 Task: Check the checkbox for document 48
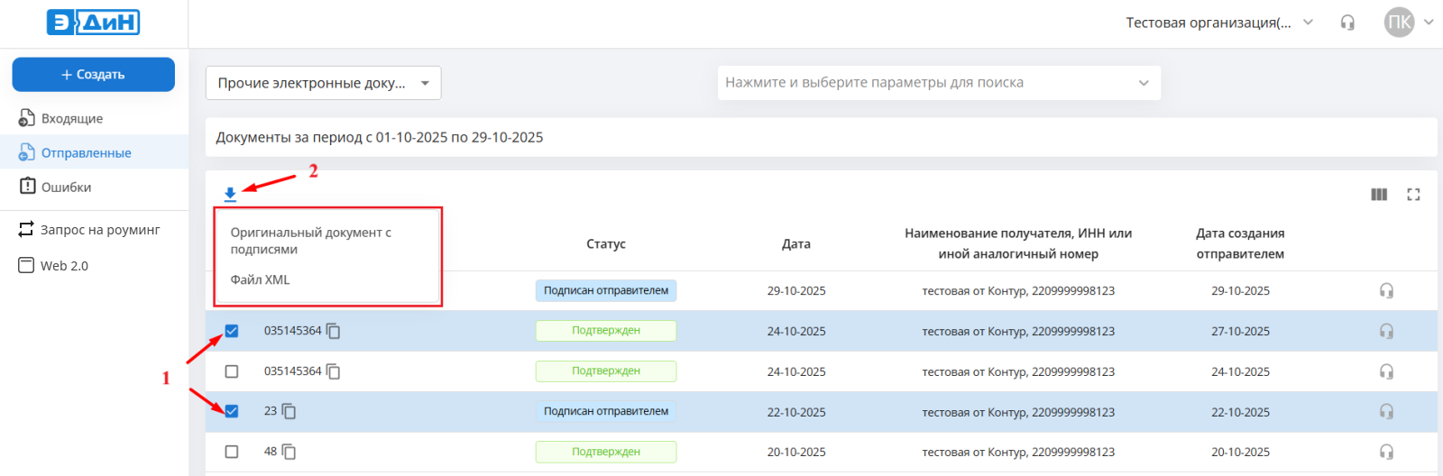(232, 452)
